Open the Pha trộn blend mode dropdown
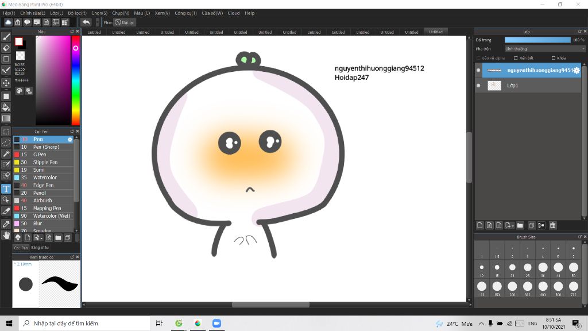588x331 pixels. click(x=544, y=49)
